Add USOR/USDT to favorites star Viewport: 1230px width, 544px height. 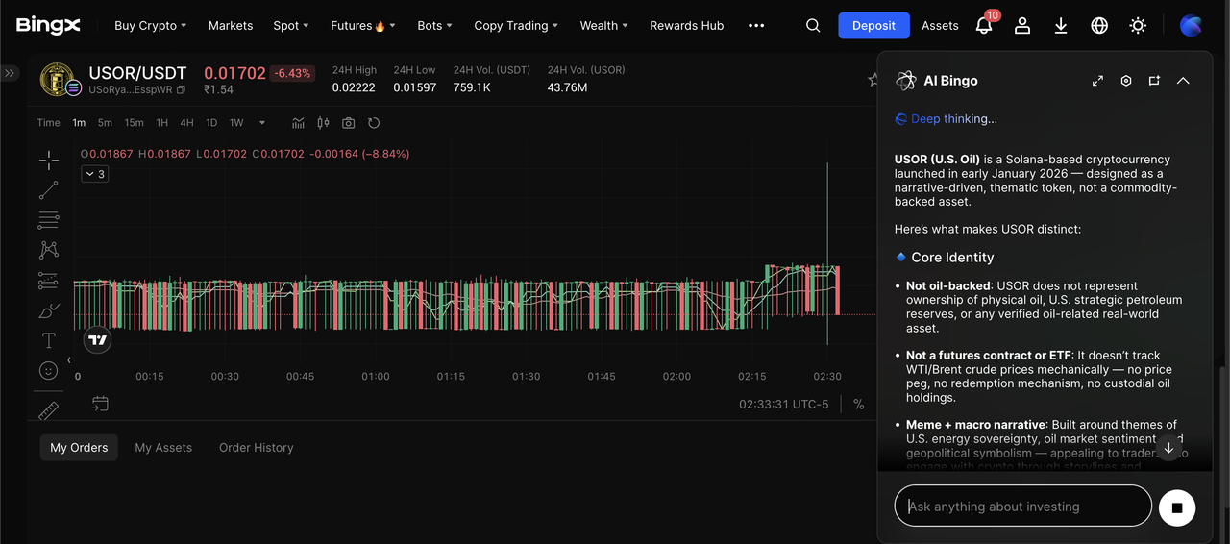873,80
